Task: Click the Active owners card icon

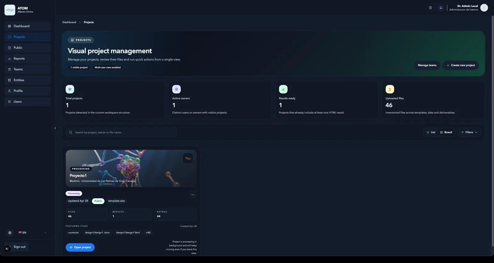Action: point(176,89)
